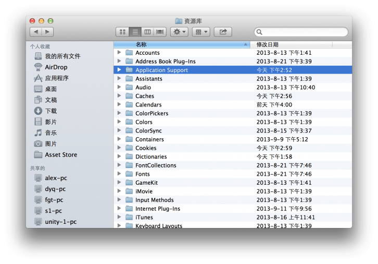
Task: Open Music folder in sidebar
Action: pyautogui.click(x=38, y=133)
